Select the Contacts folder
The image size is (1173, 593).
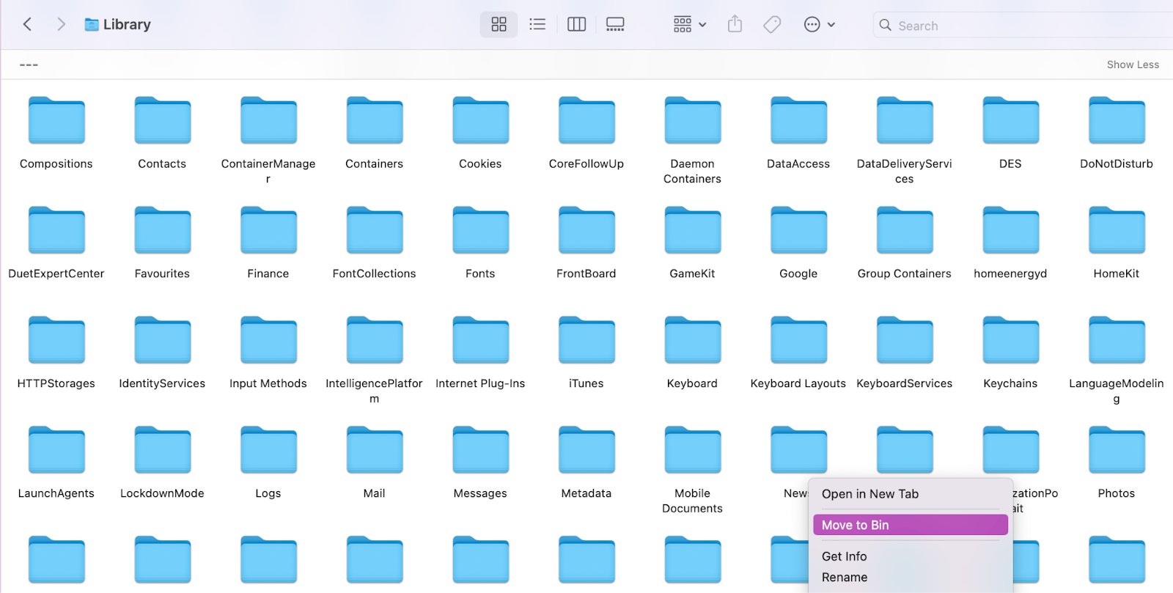pos(162,121)
